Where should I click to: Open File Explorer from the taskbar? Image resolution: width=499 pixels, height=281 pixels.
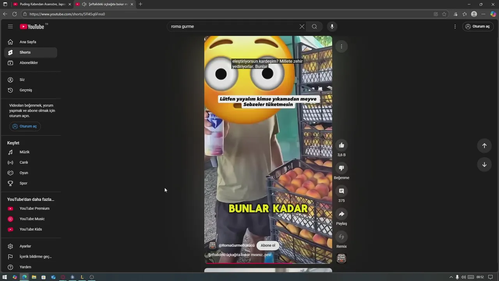(x=34, y=277)
